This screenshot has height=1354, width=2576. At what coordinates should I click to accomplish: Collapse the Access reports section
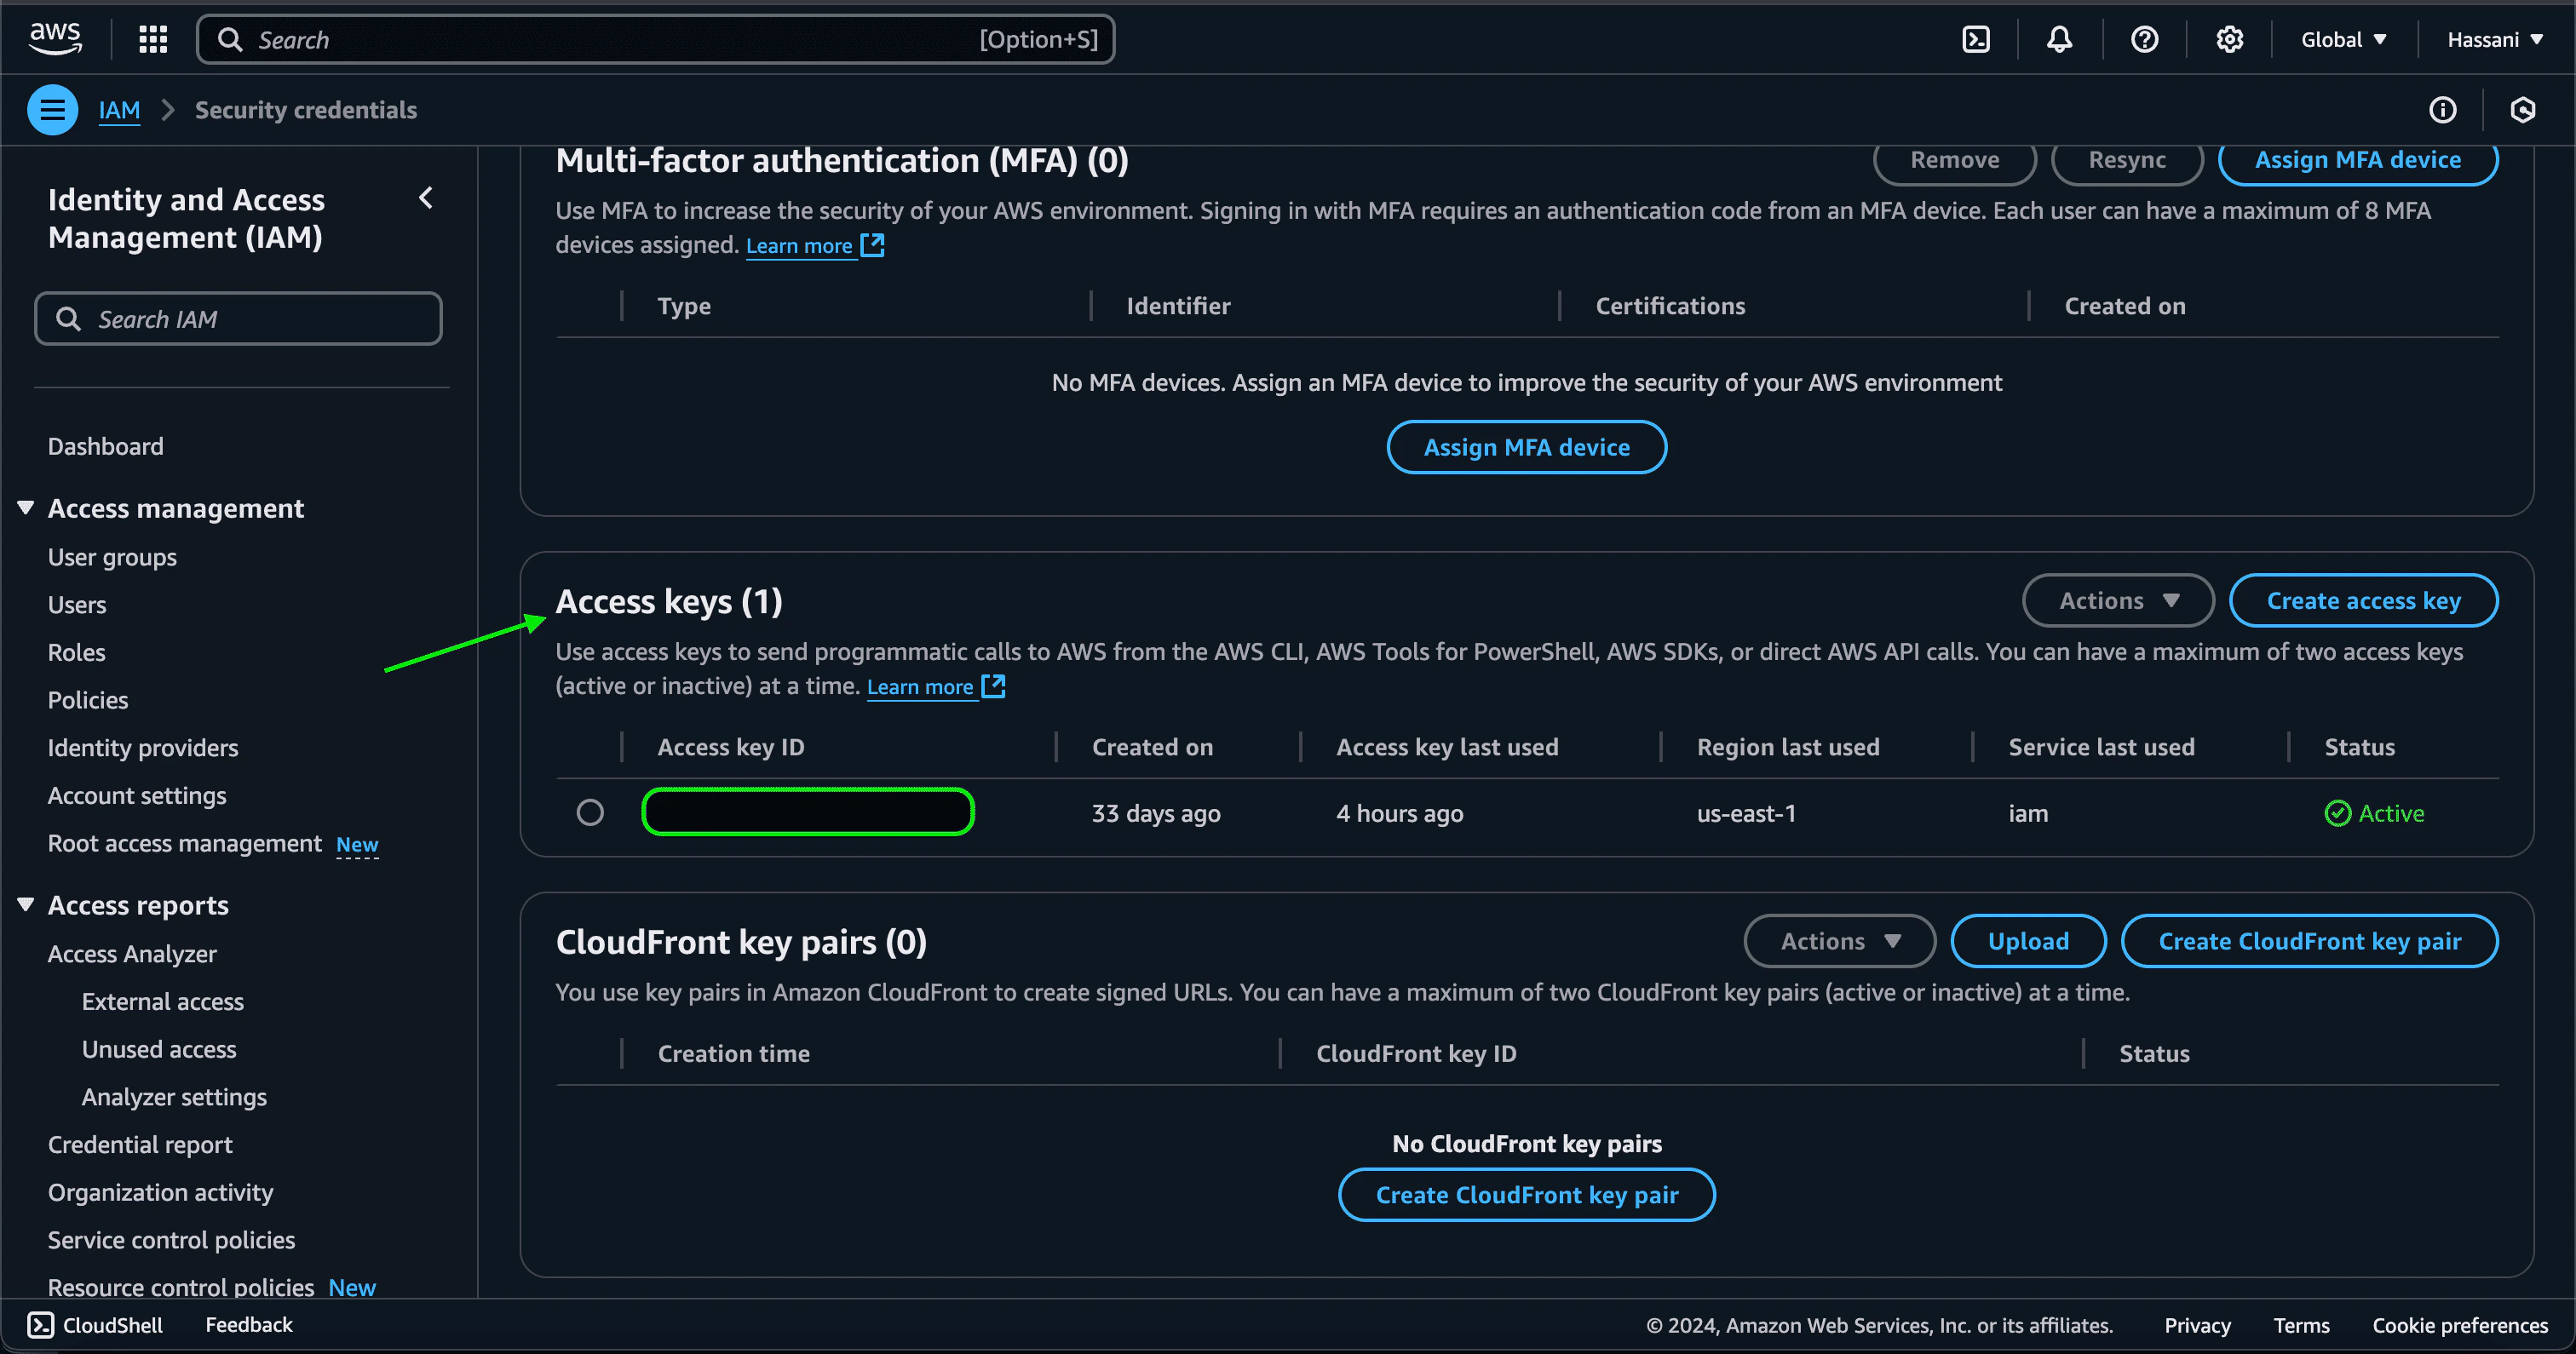(26, 904)
